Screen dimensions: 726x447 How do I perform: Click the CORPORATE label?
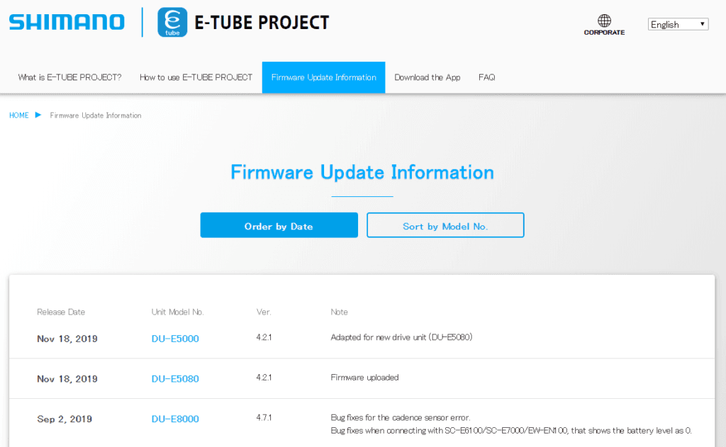pyautogui.click(x=604, y=31)
